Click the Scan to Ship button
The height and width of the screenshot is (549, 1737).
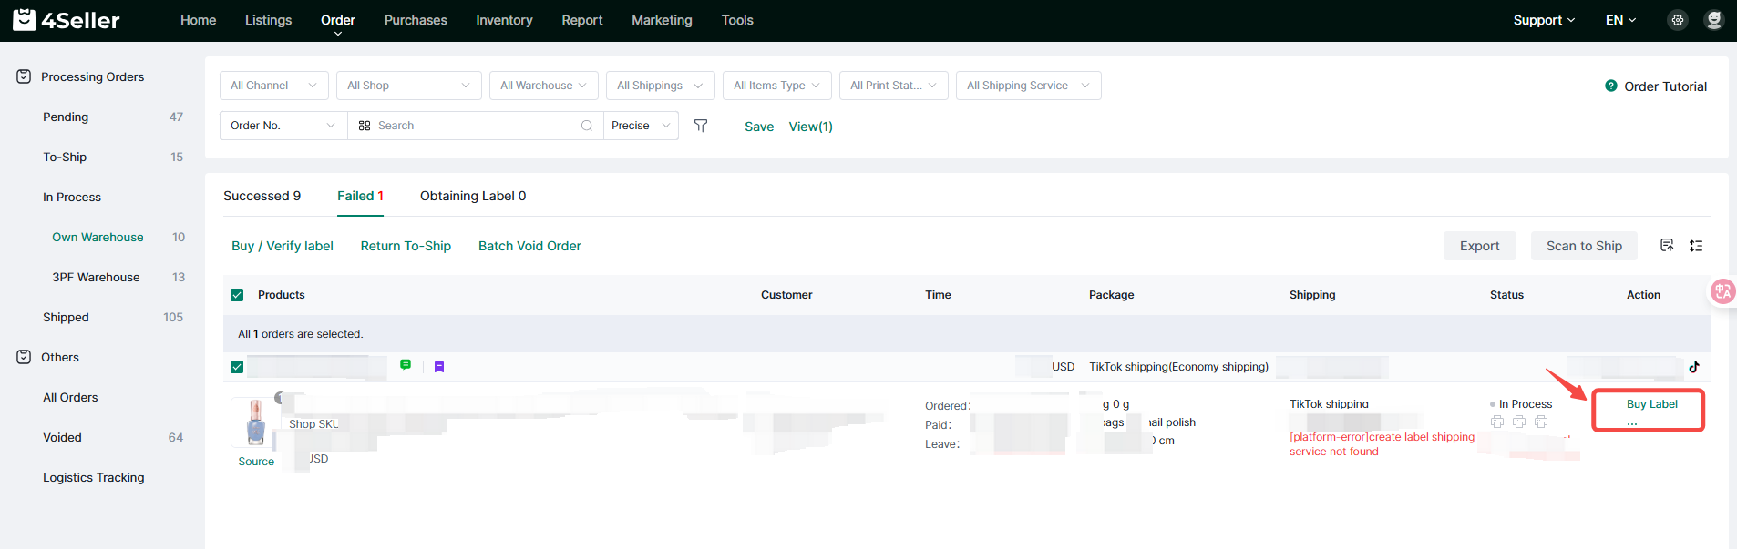(1583, 246)
